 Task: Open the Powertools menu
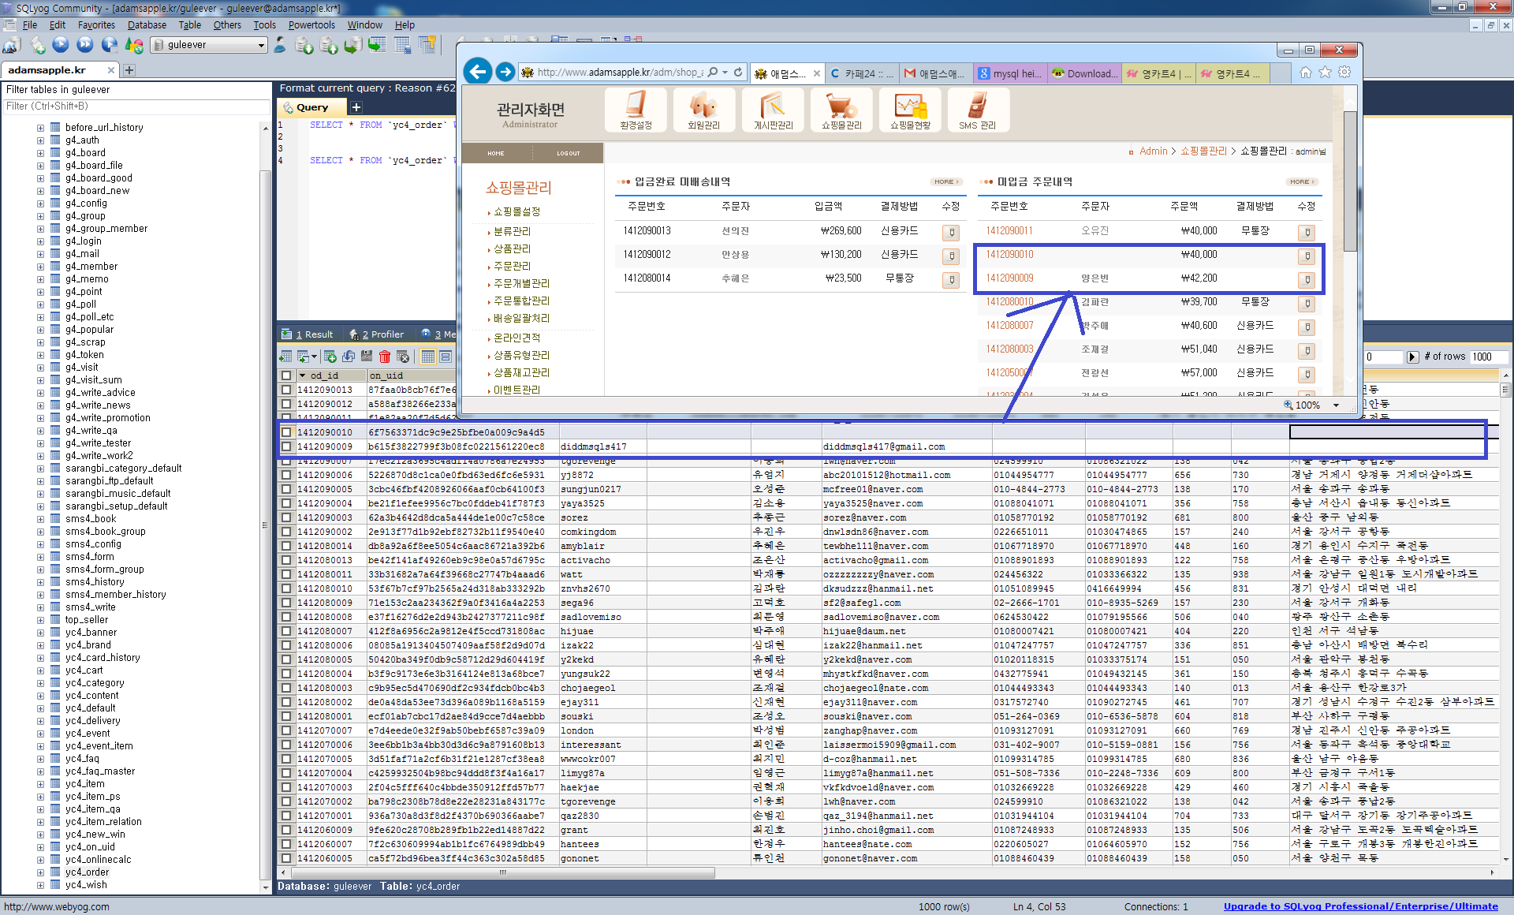(311, 24)
